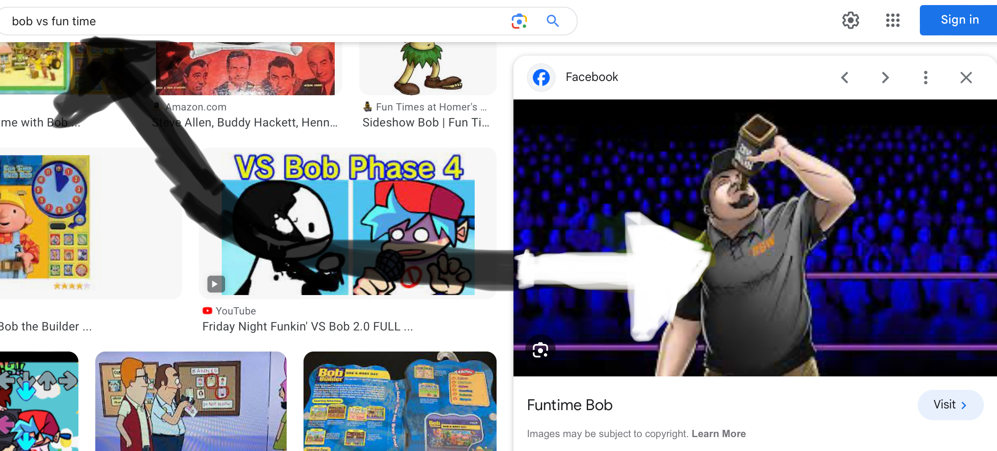Visit the Funtime Bob page

pyautogui.click(x=950, y=405)
